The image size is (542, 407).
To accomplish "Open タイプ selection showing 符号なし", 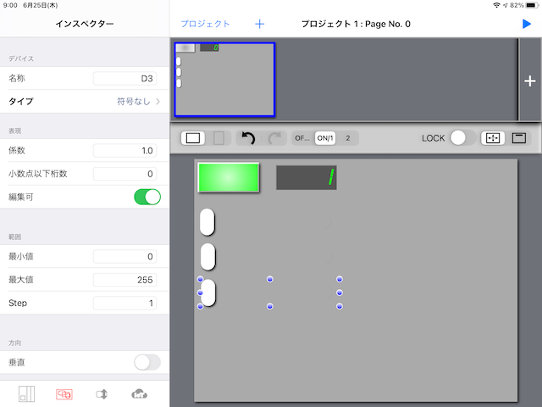I will tap(85, 102).
